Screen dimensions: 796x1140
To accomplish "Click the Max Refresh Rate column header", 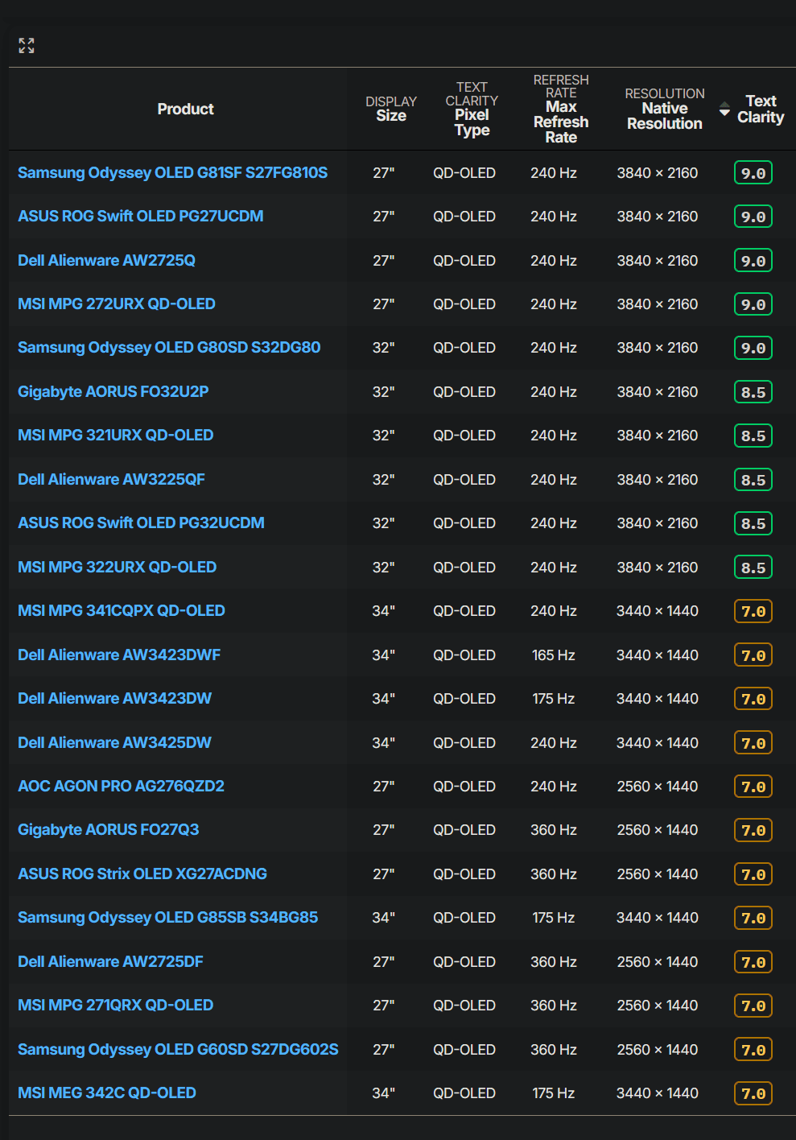I will (x=560, y=109).
